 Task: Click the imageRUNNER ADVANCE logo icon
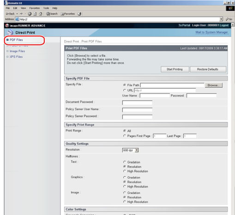[7, 25]
